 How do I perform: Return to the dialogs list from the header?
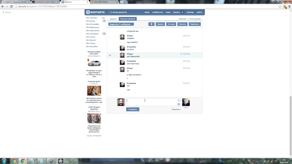[x=118, y=12]
